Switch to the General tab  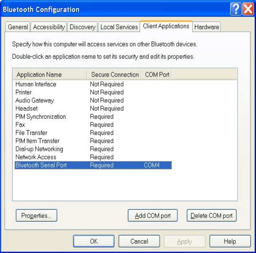click(x=18, y=27)
